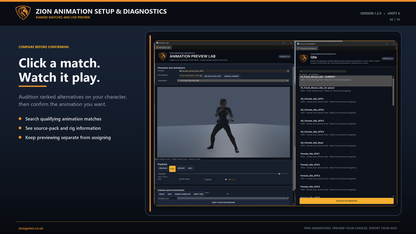Click the Restart playback button

click(x=181, y=168)
